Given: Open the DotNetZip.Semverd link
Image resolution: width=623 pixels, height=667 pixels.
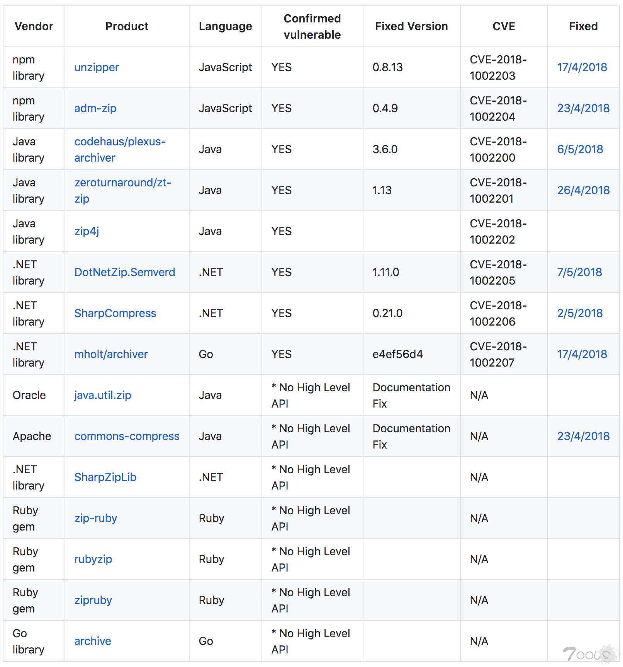Looking at the screenshot, I should 124,272.
